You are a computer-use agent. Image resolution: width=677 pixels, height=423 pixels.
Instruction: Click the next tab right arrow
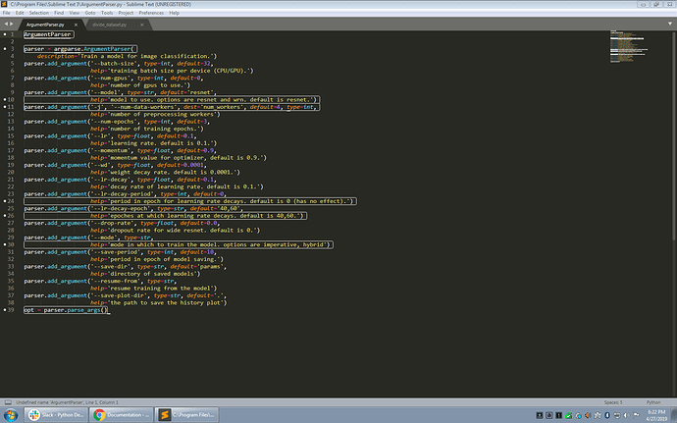(12, 25)
